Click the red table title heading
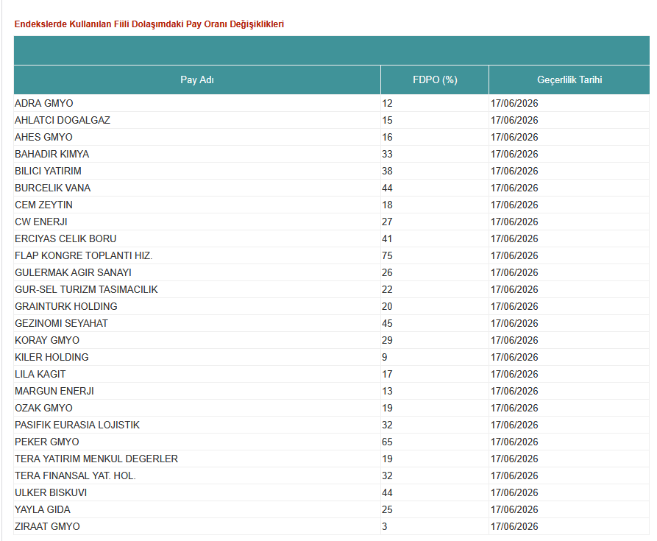Image resolution: width=657 pixels, height=541 pixels. [149, 24]
